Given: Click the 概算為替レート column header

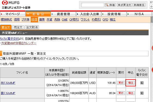Looking at the screenshot, I should click(x=106, y=73).
